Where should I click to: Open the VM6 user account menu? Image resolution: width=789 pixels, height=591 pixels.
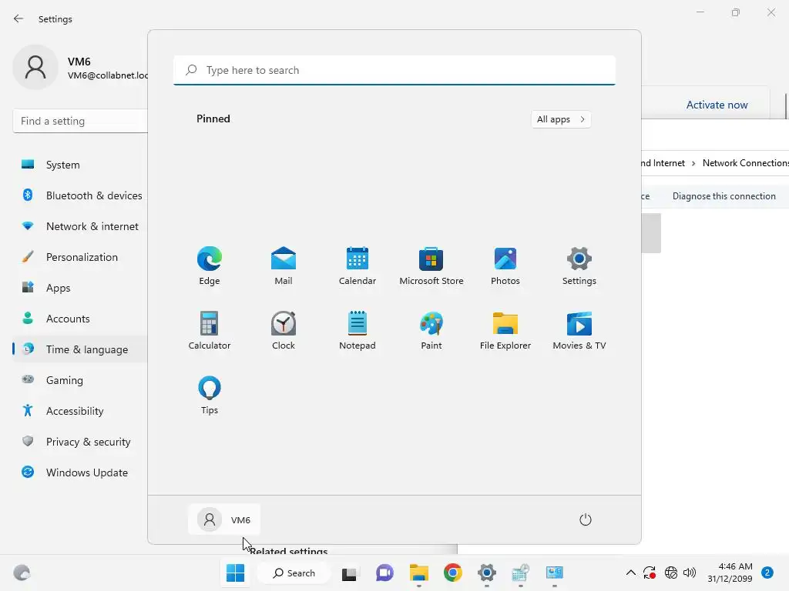pos(224,519)
